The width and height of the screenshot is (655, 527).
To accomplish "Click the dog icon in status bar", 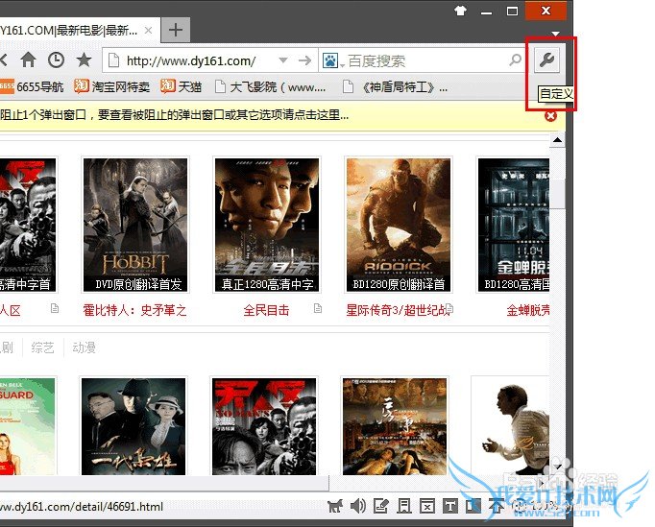I will point(335,507).
